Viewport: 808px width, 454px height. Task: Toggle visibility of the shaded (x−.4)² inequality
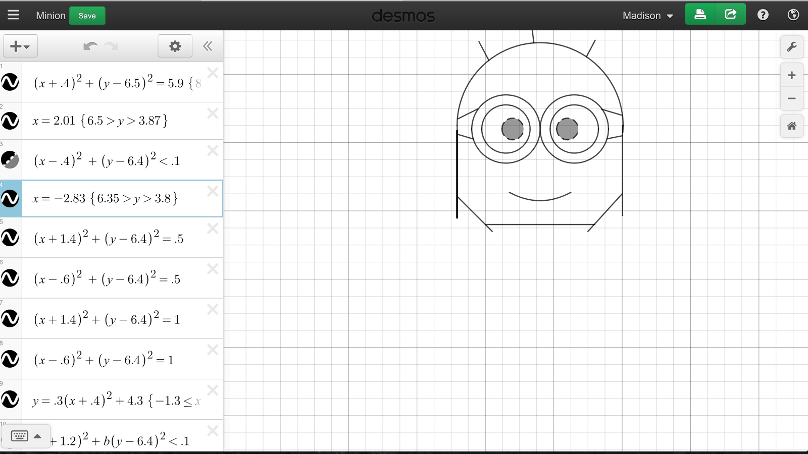click(x=10, y=159)
